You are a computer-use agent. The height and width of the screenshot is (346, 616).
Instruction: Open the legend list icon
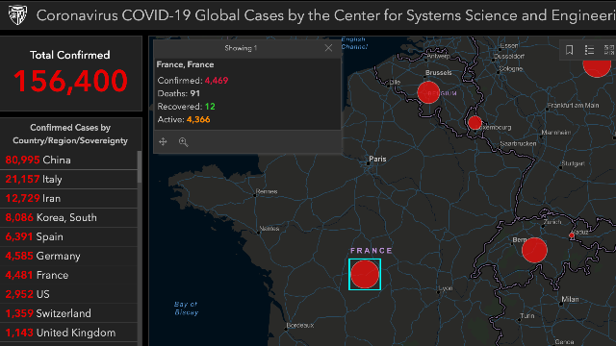pos(589,50)
